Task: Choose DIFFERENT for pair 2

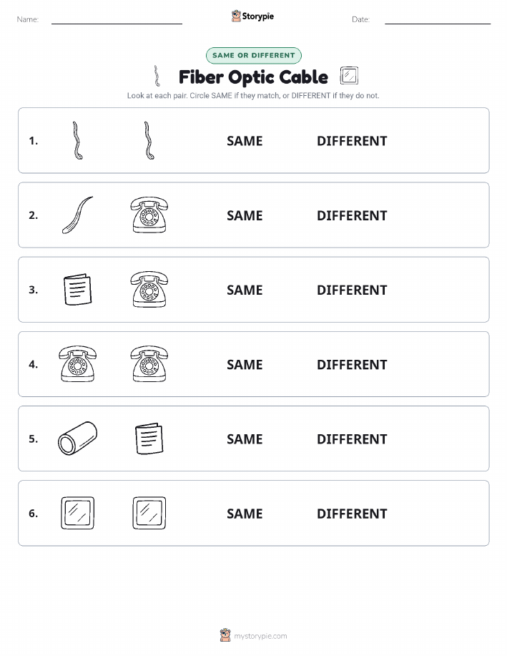Action: point(352,215)
